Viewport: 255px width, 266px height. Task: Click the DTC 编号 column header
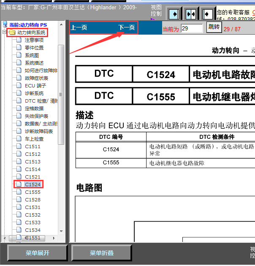(x=111, y=137)
